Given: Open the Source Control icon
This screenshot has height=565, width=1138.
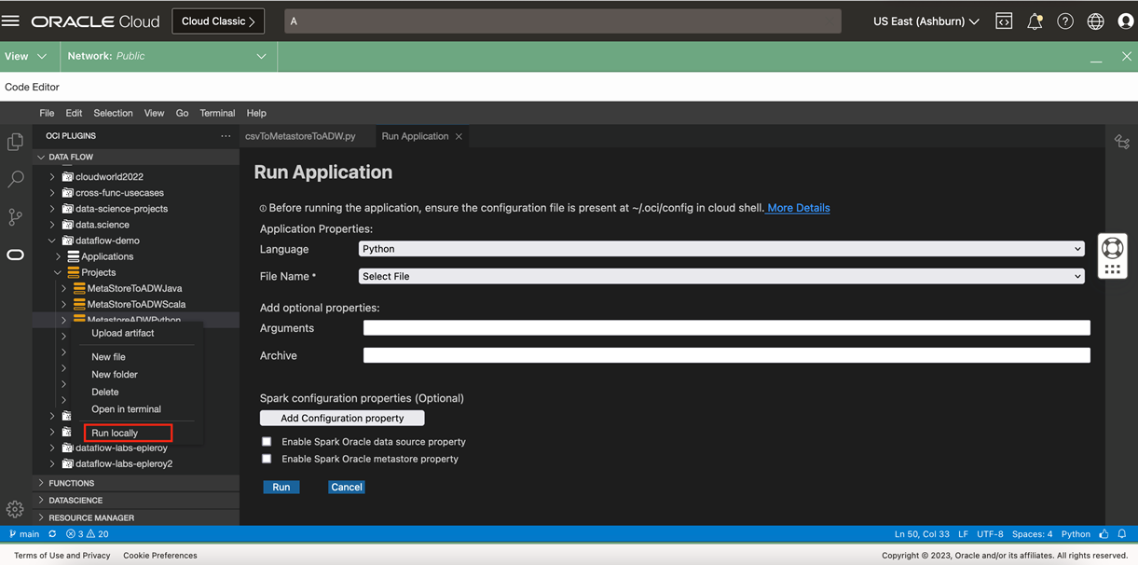Looking at the screenshot, I should pyautogui.click(x=14, y=216).
